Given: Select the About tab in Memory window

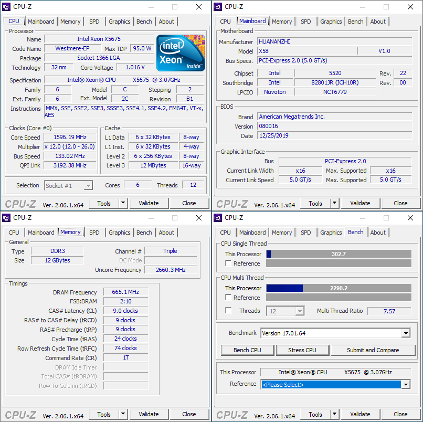Looking at the screenshot, I should pyautogui.click(x=166, y=233).
